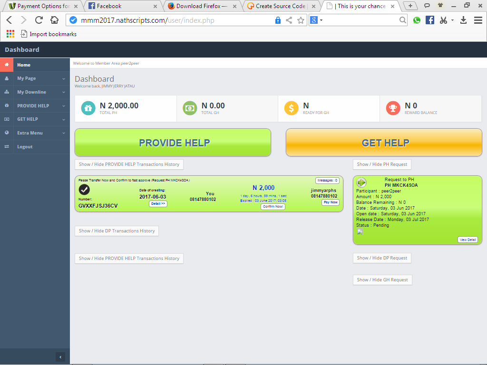
Task: Click the downloads icon in the toolbar
Action: tap(463, 20)
